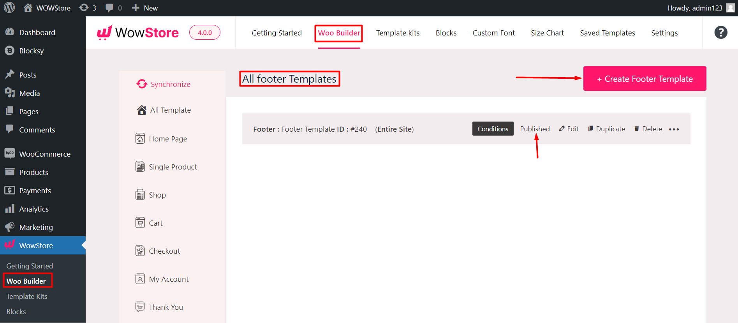Click the updates icon showing 3
This screenshot has width=738, height=323.
pos(84,8)
